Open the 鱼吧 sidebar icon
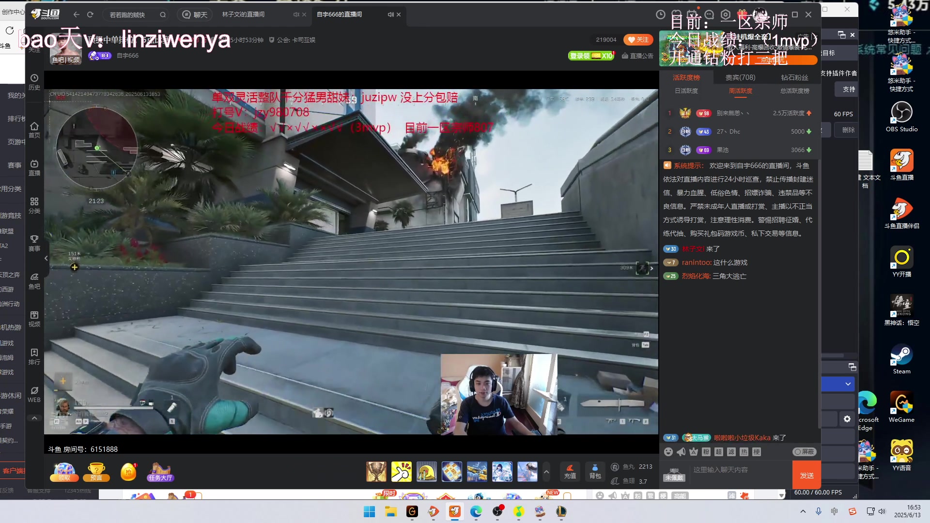 tap(34, 281)
